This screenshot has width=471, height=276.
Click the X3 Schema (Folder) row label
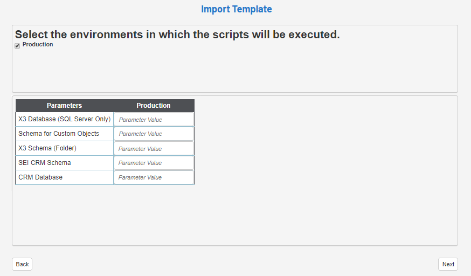[47, 148]
